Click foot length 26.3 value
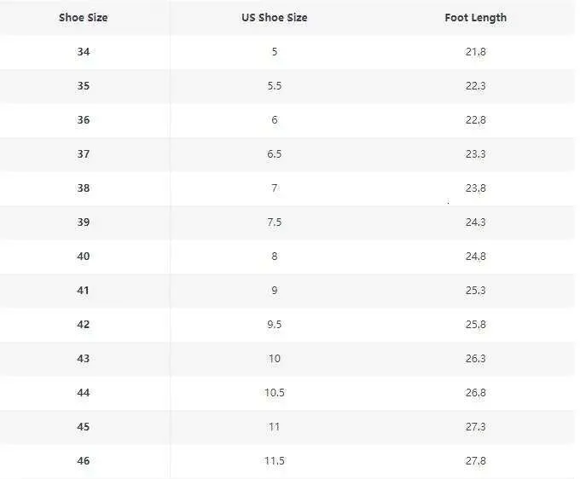Screen dimensions: 580x479 pos(476,359)
